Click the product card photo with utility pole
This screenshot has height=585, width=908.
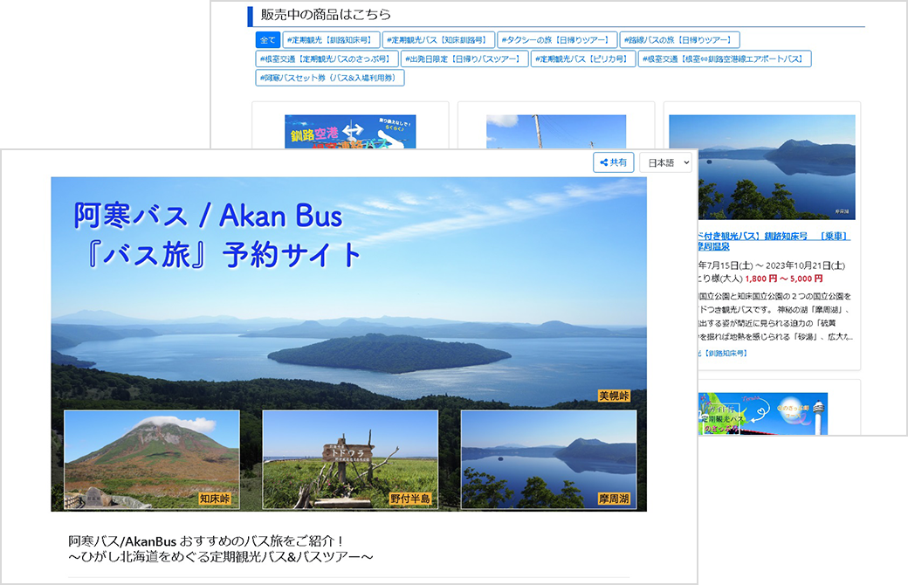pos(556,132)
